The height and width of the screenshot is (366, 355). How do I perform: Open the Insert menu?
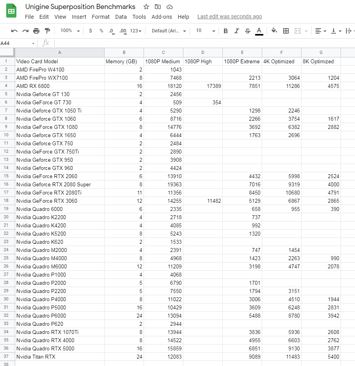tap(79, 17)
